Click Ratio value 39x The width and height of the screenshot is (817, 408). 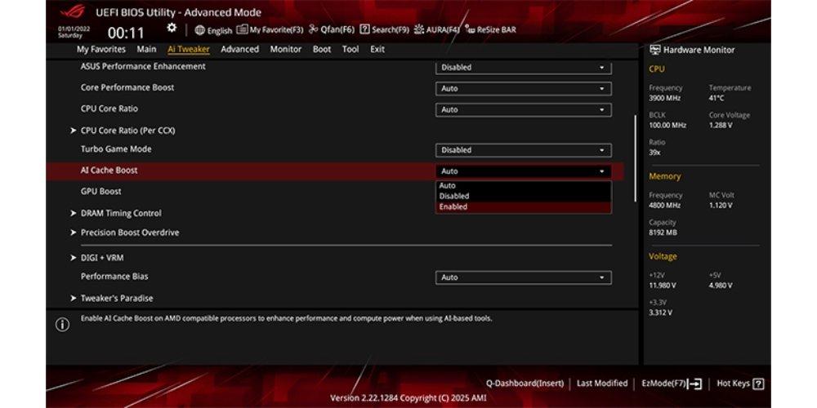(654, 153)
